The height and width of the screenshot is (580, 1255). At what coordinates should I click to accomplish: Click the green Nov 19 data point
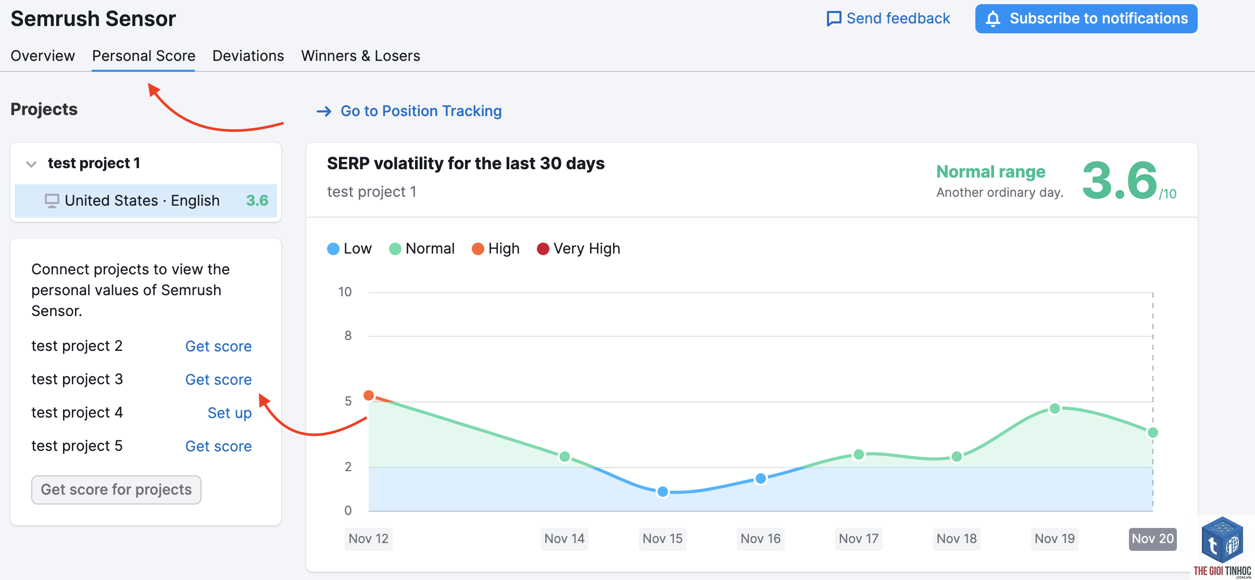point(1055,409)
